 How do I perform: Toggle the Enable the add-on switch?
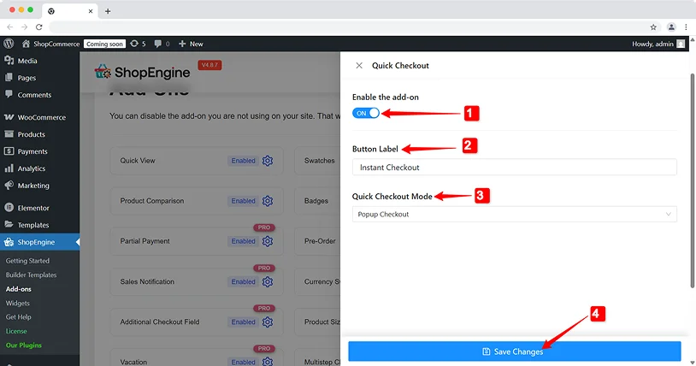tap(366, 113)
